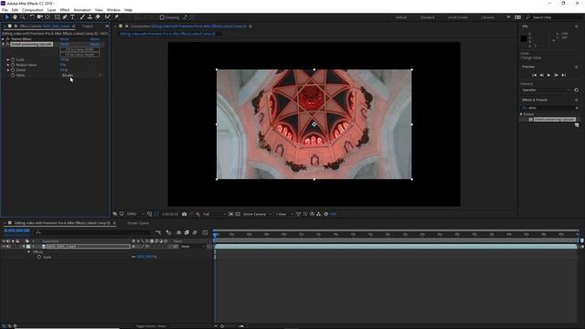
Task: Open the Graph Editor in timeline
Action: [205, 232]
